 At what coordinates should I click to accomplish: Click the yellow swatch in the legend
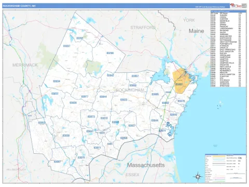(x=219, y=156)
